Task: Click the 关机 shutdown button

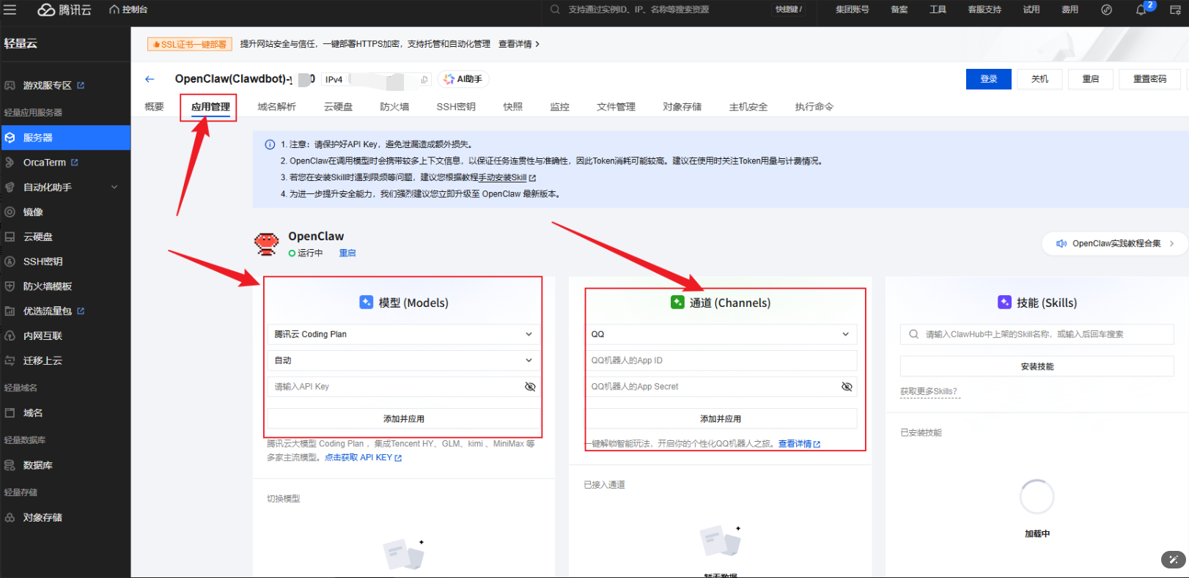Action: 1039,79
